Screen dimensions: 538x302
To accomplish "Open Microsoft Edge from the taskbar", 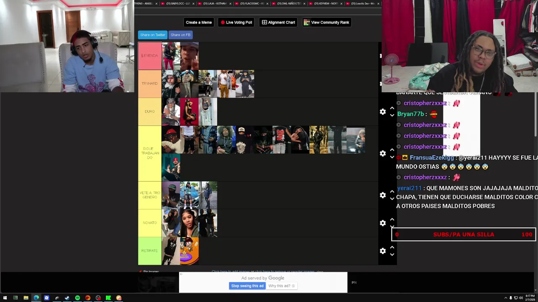I will point(36,298).
